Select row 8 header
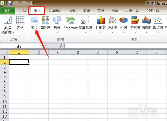 (x=4, y=92)
